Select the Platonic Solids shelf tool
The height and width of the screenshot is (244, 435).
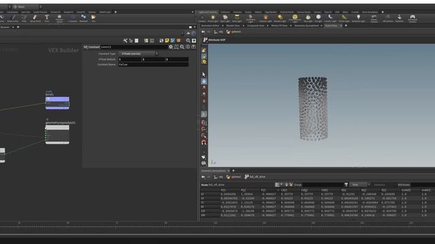pos(59,18)
